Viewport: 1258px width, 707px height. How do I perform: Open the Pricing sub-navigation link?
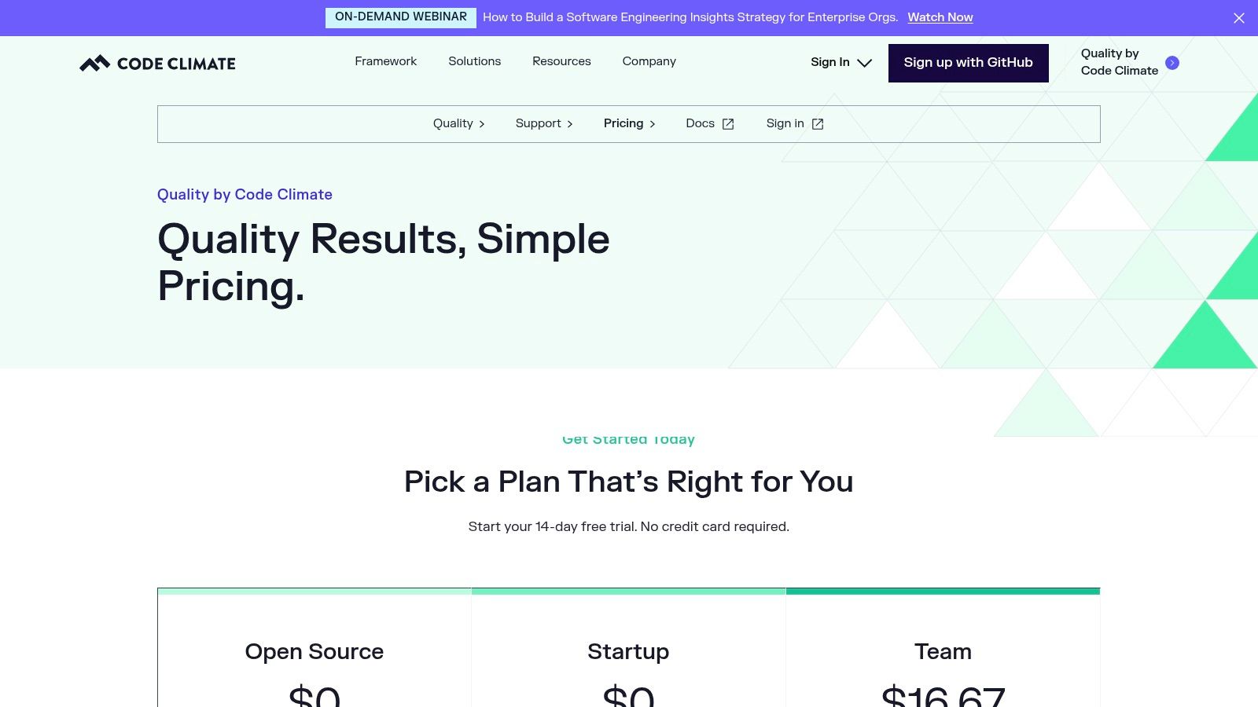click(x=623, y=123)
